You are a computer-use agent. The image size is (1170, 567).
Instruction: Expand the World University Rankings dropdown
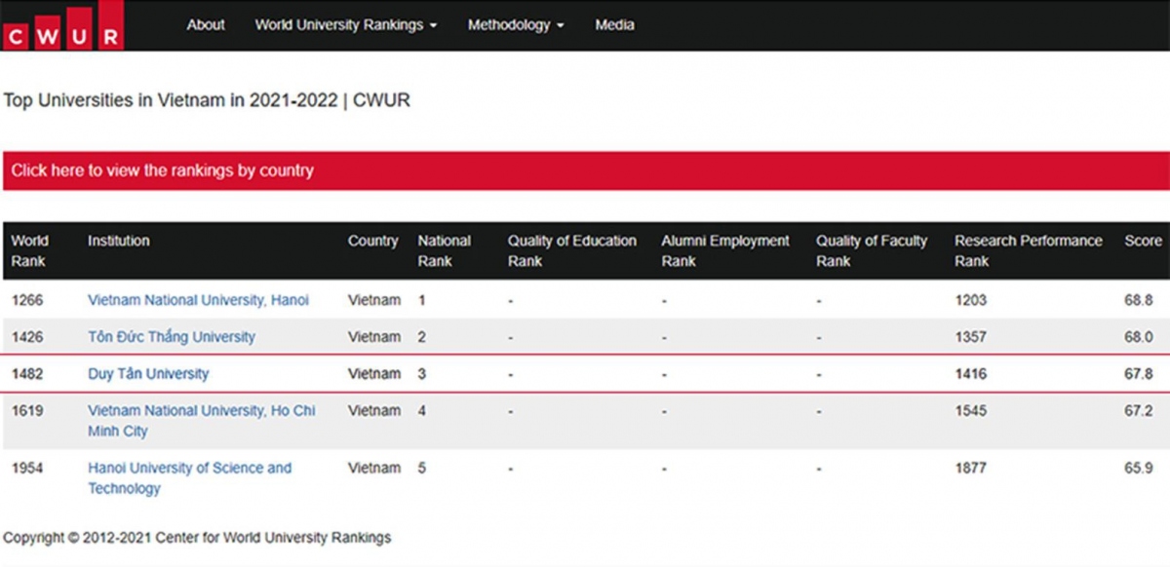345,25
